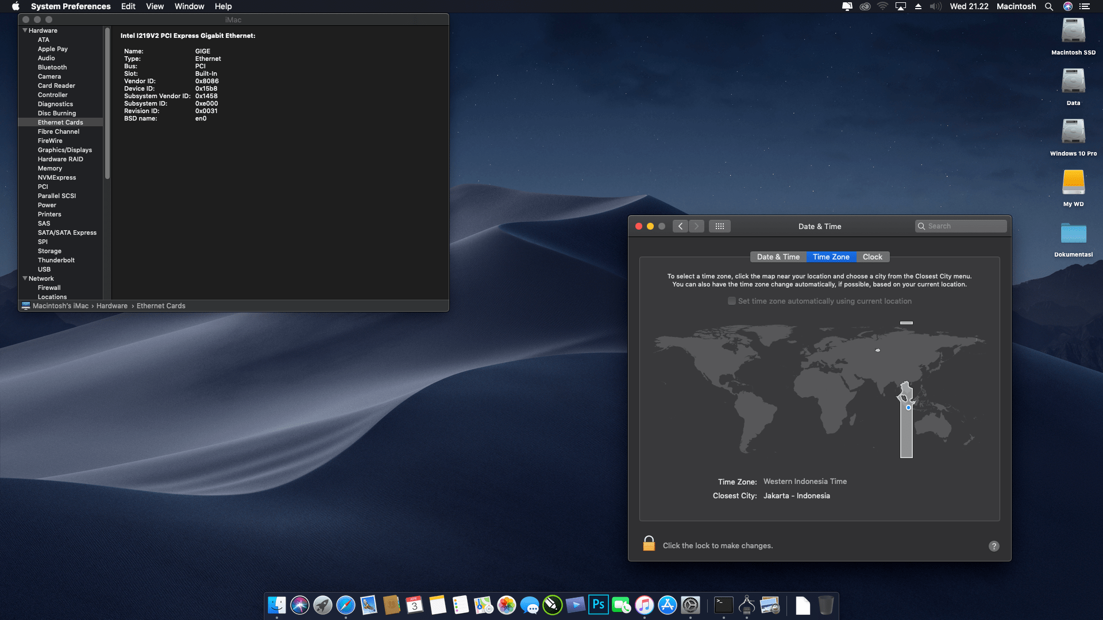Open Photoshop from the Dock
This screenshot has height=620, width=1103.
tap(599, 604)
